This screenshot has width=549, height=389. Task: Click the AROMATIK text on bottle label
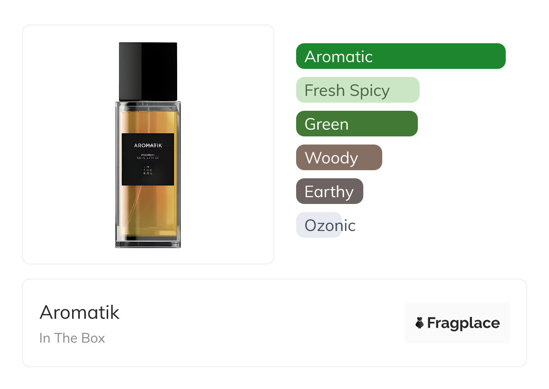pos(148,145)
